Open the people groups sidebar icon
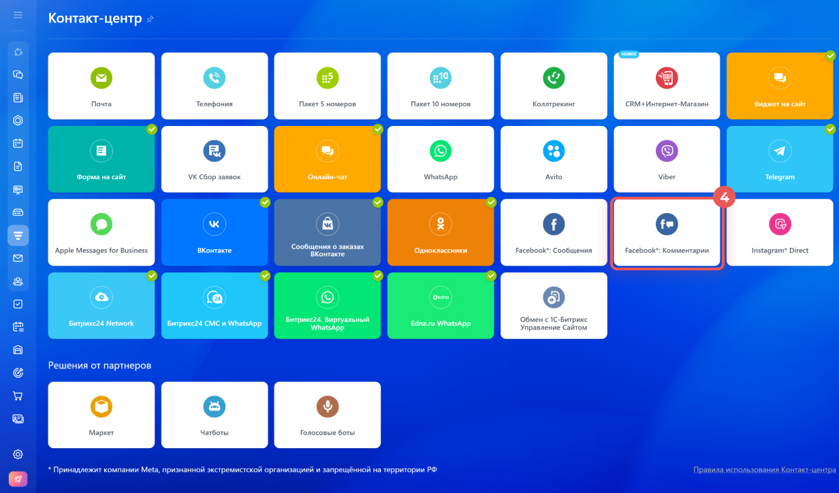This screenshot has width=839, height=493. (18, 281)
